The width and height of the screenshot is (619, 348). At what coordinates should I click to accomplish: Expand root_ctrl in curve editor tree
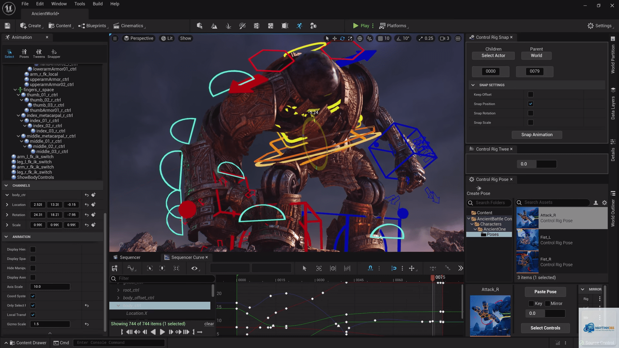pyautogui.click(x=118, y=290)
